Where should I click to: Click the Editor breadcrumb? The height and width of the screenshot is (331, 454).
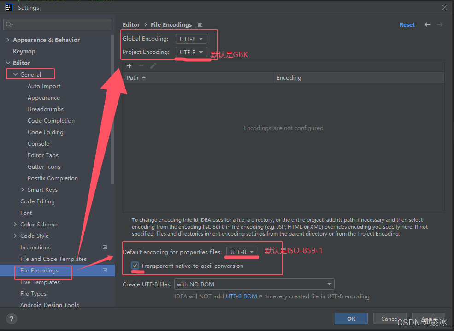131,24
